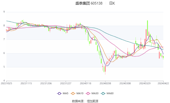
Task: Click the tallest green candlestick near 20240329
Action: (147, 28)
